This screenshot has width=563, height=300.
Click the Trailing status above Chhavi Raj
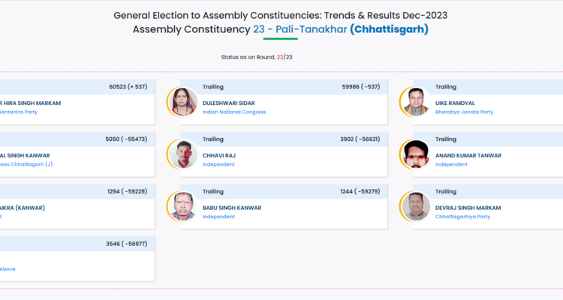pos(213,139)
